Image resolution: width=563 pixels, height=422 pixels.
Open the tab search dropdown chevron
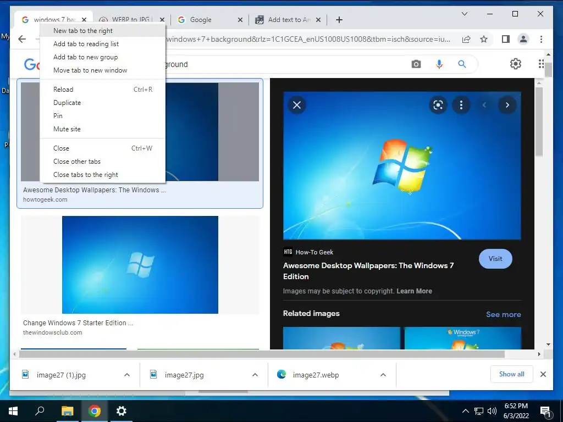point(464,14)
